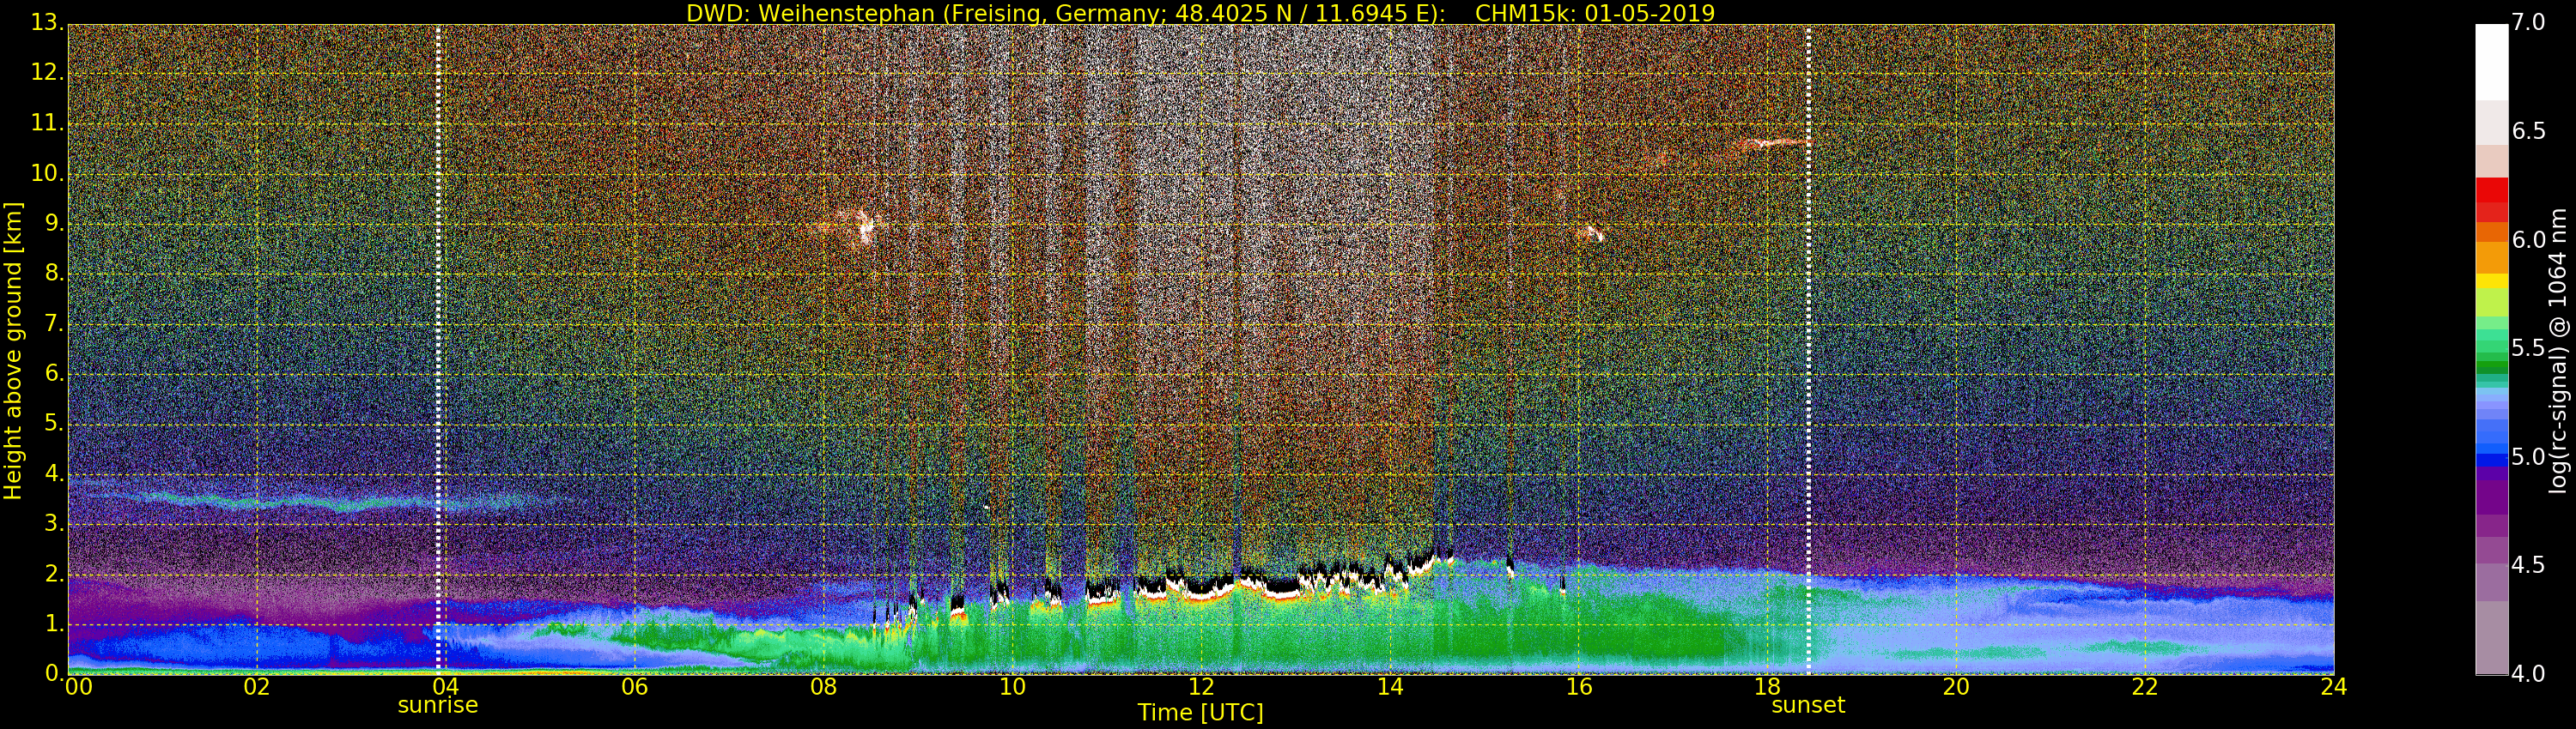Select the 'Time [UTC]' x-axis label
Image resolution: width=2576 pixels, height=729 pixels.
click(1200, 713)
